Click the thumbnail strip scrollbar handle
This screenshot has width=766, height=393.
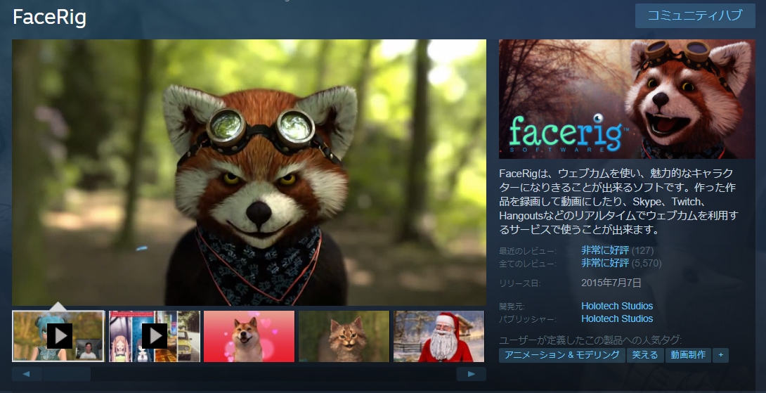(67, 374)
